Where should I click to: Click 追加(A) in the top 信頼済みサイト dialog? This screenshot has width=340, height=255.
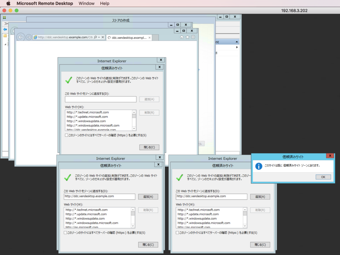pos(149,99)
